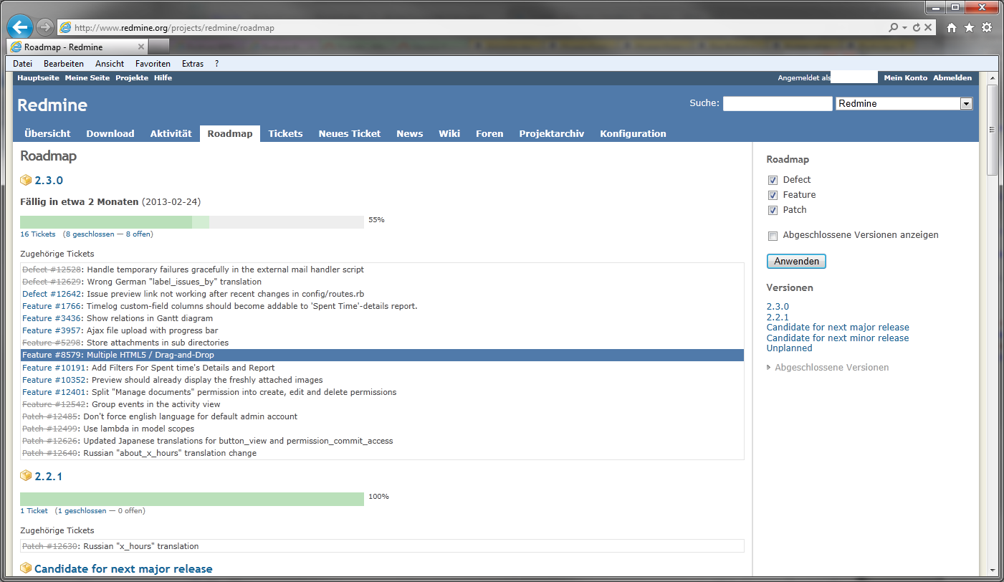Go back with the browser back arrow
The image size is (1004, 582).
click(x=19, y=27)
